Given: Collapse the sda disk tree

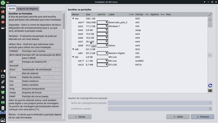Looking at the screenshot, I should pyautogui.click(x=73, y=18).
